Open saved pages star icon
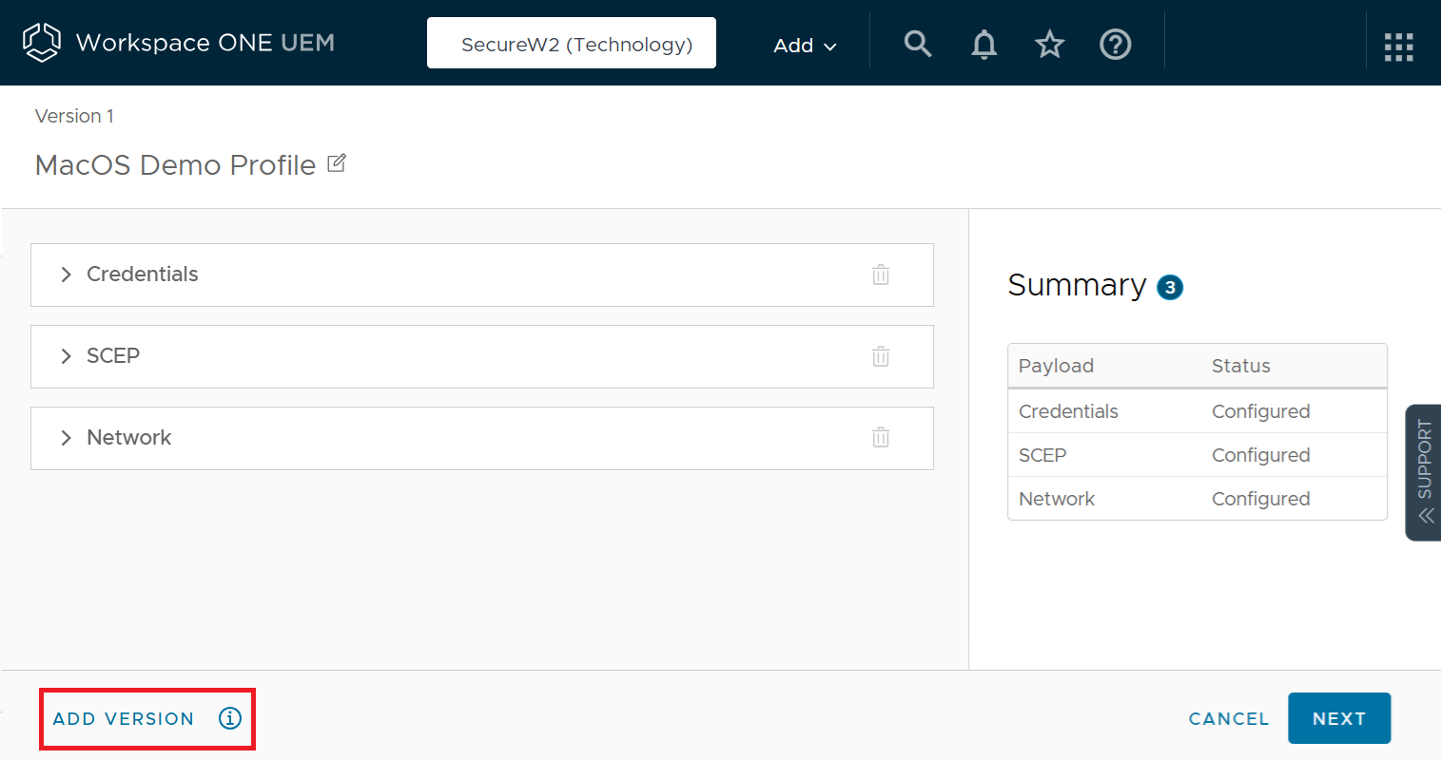 point(1050,44)
